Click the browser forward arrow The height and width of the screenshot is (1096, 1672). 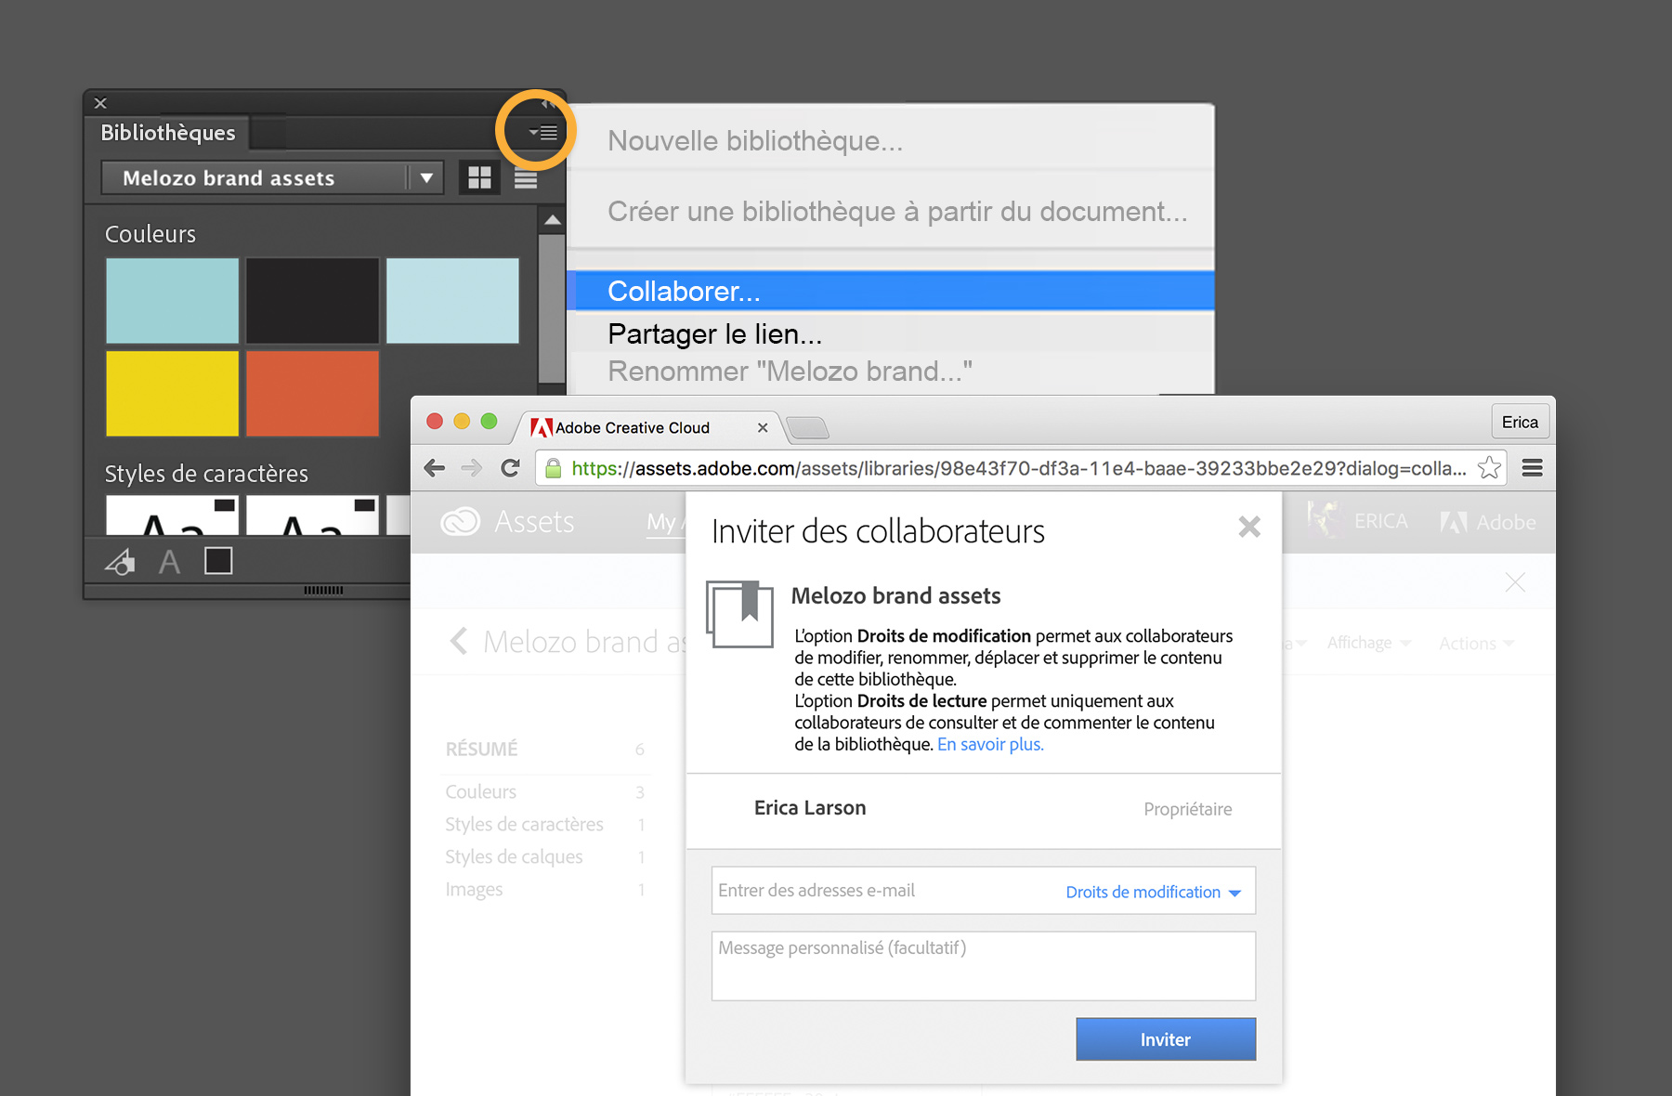[472, 468]
